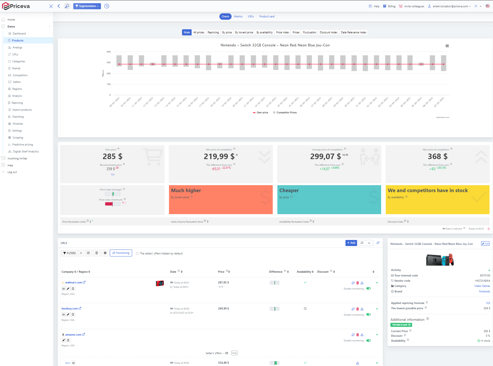Open the 25 rows-per-page dropdown
Viewport: 493px width, 366px height.
[365, 243]
